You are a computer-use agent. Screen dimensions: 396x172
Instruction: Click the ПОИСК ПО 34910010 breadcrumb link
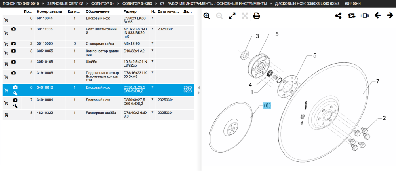pyautogui.click(x=21, y=4)
